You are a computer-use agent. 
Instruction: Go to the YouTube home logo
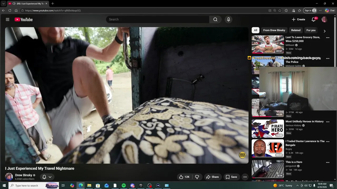point(23,19)
